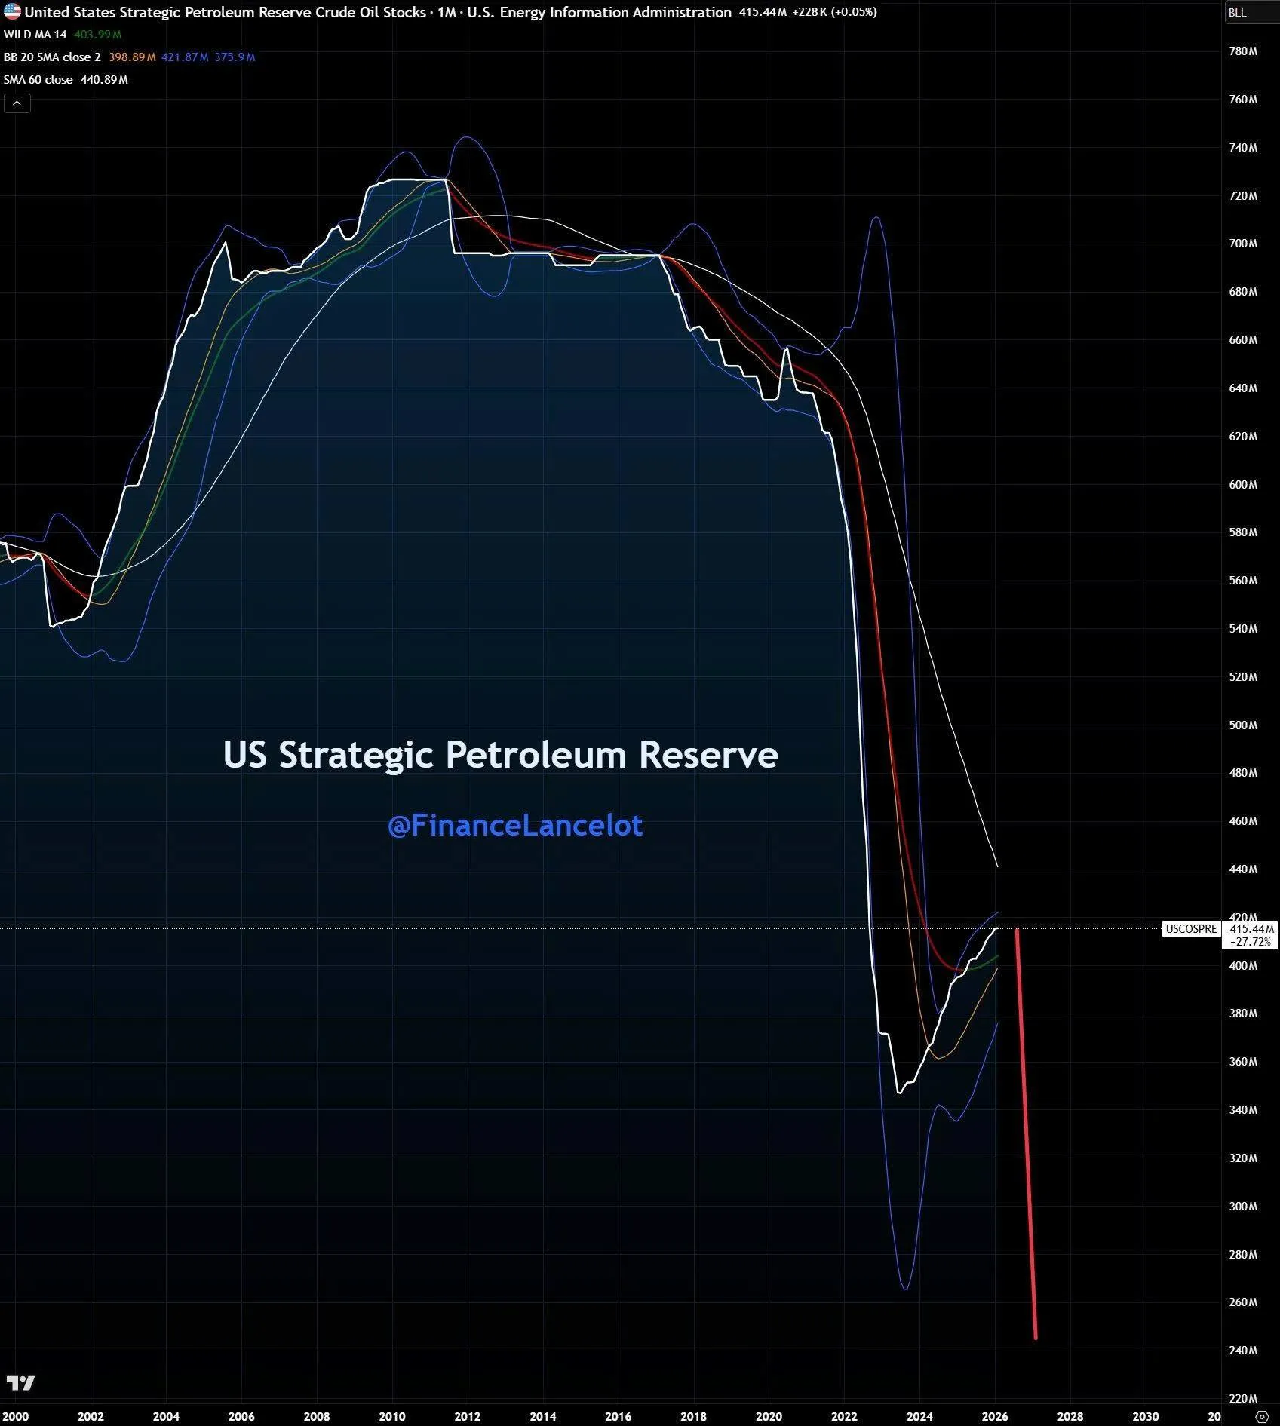Collapse the indicator legend chevron
The height and width of the screenshot is (1426, 1280).
coord(17,103)
